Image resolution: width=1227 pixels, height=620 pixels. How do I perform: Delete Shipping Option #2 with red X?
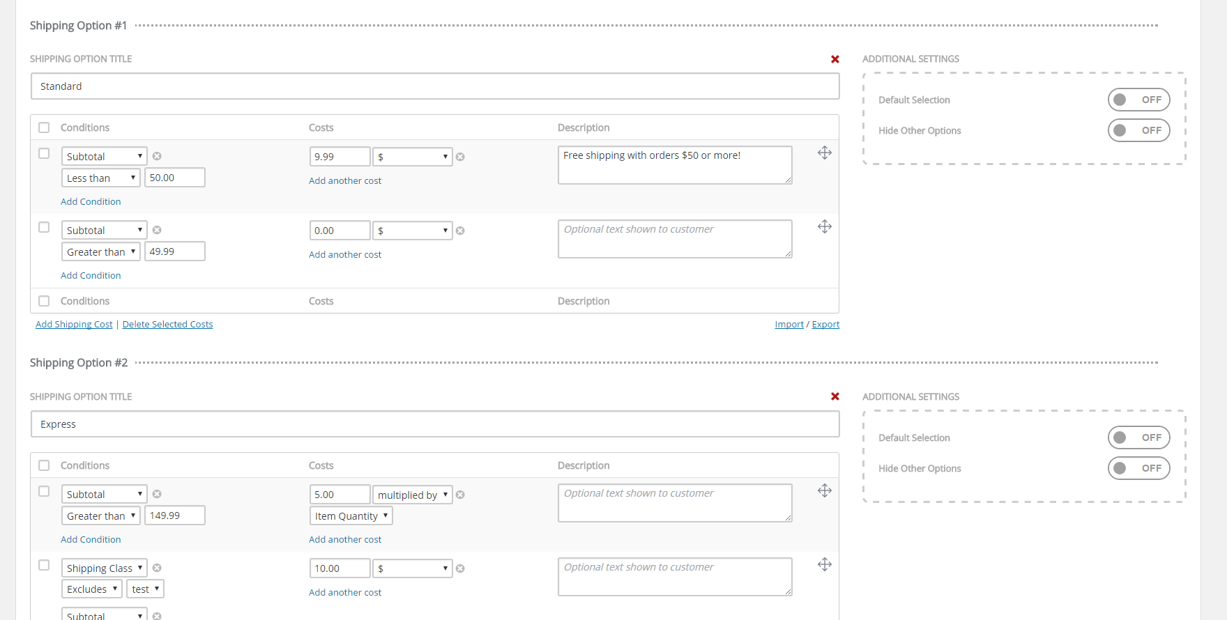point(834,396)
